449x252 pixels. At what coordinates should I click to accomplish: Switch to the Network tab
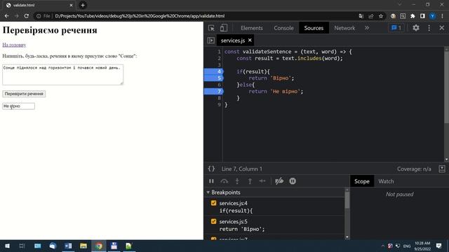click(344, 28)
